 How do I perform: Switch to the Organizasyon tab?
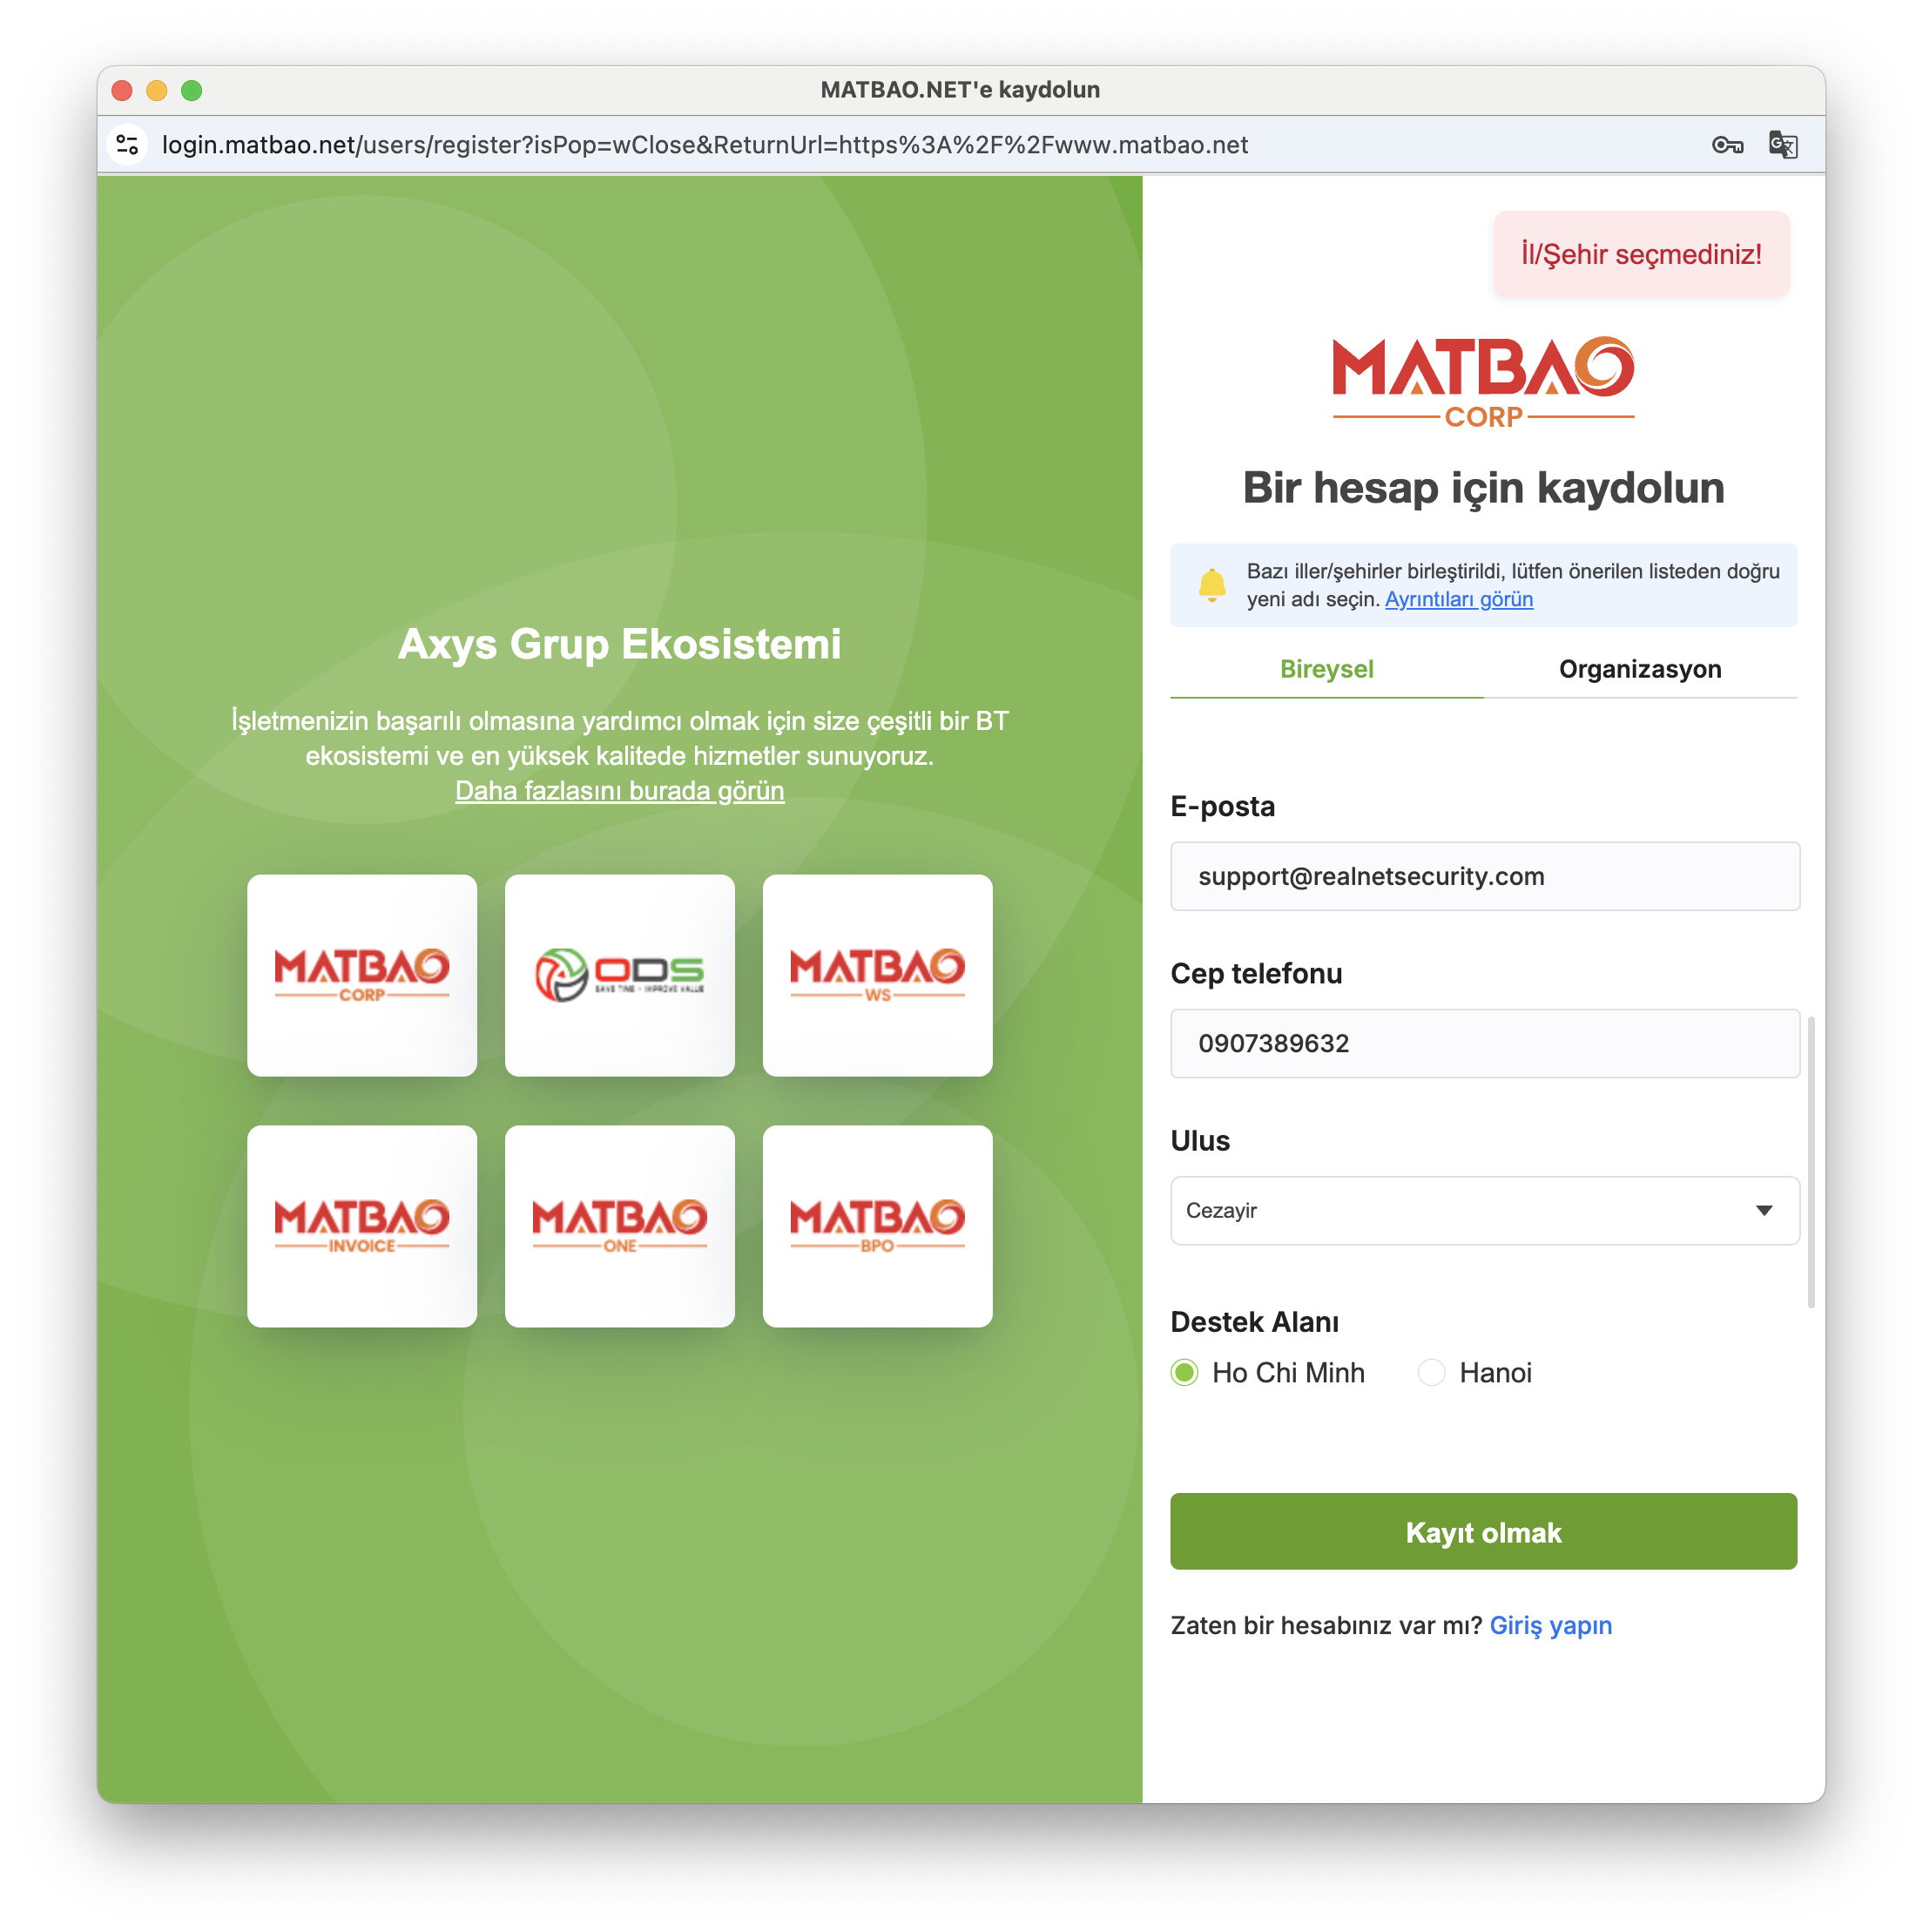coord(1640,669)
